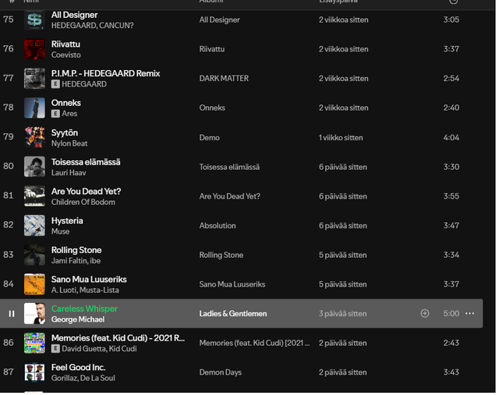Select track title Hysteria
499x395 pixels.
pyautogui.click(x=67, y=220)
